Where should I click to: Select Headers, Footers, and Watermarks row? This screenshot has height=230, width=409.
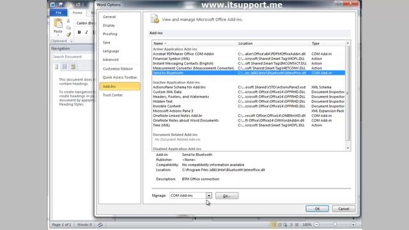coord(249,96)
